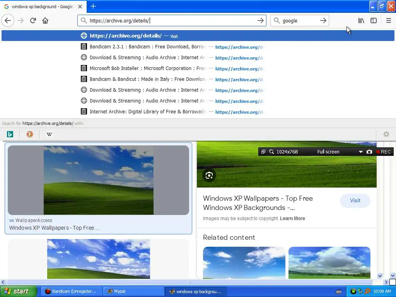The height and width of the screenshot is (297, 396).
Task: Click the google search box field
Action: pos(299,20)
